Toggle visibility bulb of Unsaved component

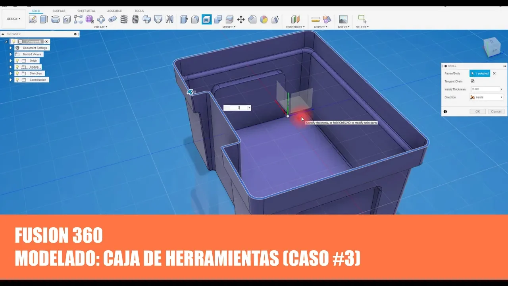tap(13, 41)
